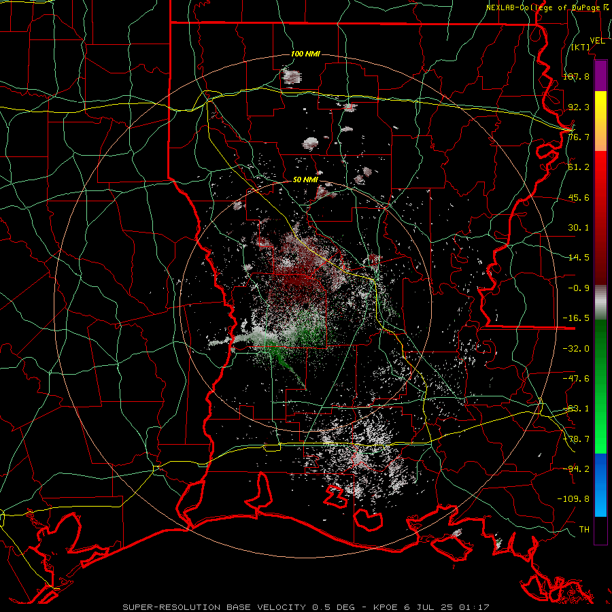Click the 'TH' legend label
This screenshot has height=612, width=612.
(x=584, y=529)
